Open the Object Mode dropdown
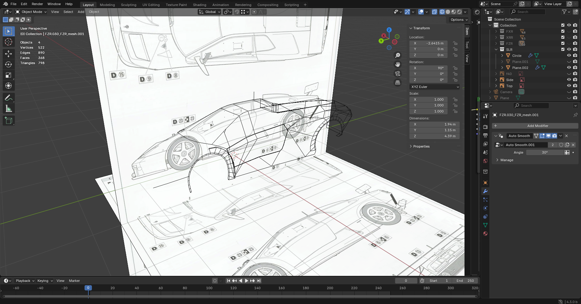Image resolution: width=581 pixels, height=304 pixels. (x=31, y=12)
